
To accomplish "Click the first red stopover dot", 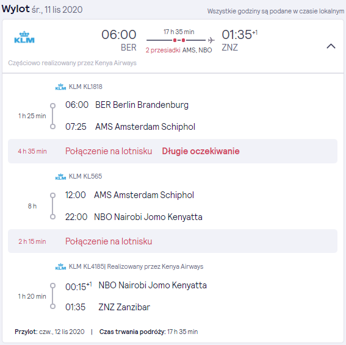I will (175, 40).
